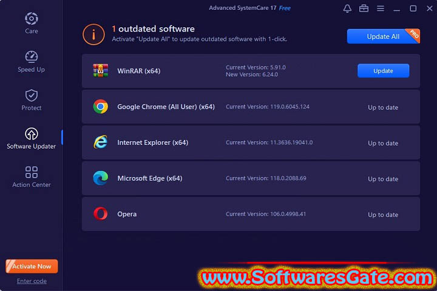Screen dimensions: 437x291
Task: Click Chrome version '119.0.6045.124' text
Action: click(290, 107)
